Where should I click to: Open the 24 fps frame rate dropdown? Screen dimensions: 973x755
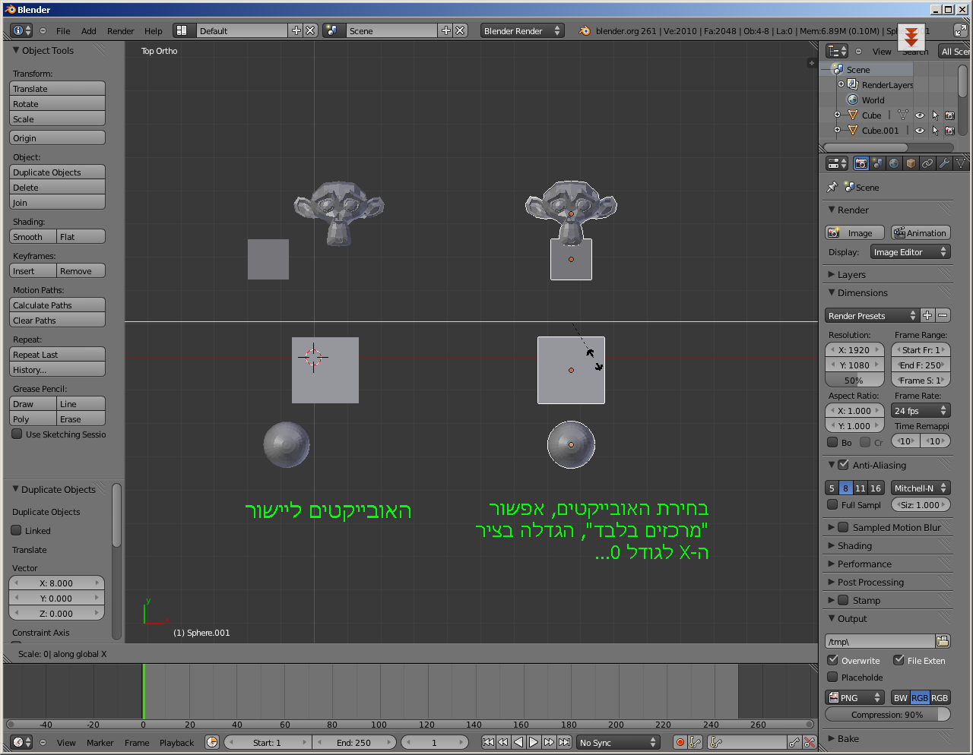pyautogui.click(x=921, y=411)
